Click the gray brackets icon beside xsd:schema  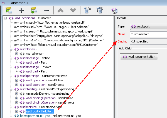22,54
